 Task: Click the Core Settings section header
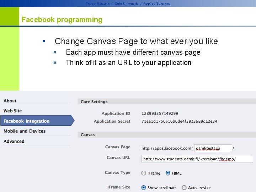tap(167, 102)
